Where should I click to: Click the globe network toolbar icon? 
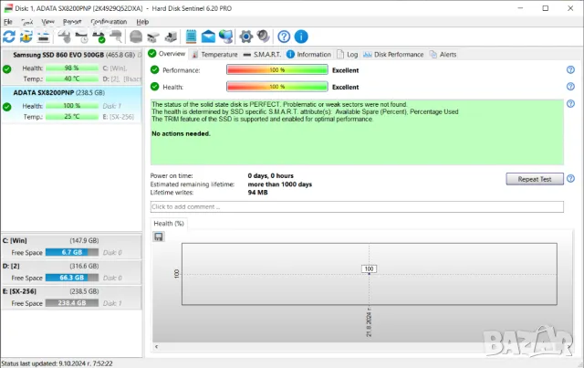point(227,37)
